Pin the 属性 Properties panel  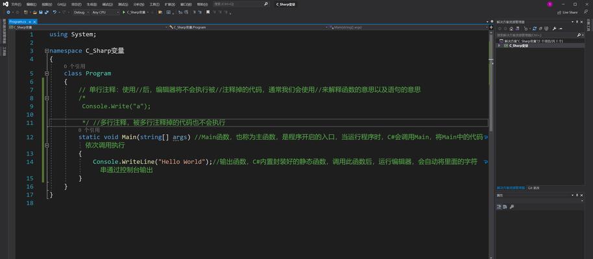577,195
